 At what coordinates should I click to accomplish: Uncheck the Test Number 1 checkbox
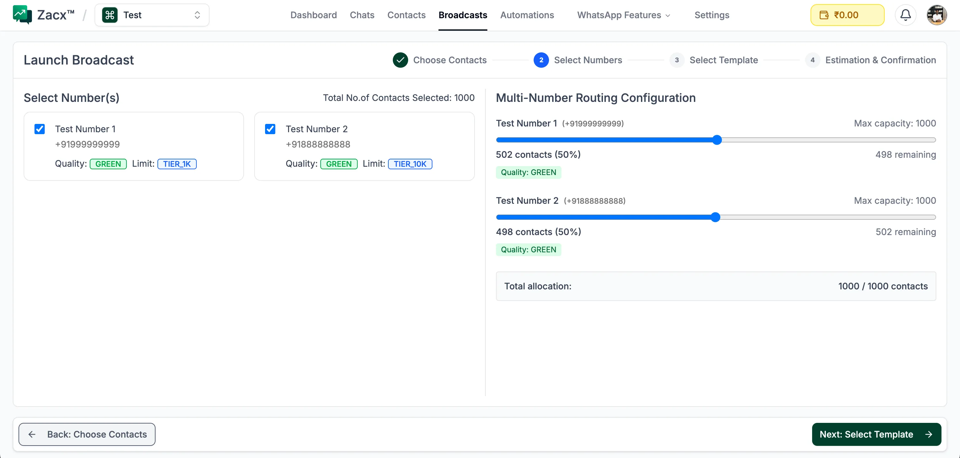pyautogui.click(x=40, y=129)
